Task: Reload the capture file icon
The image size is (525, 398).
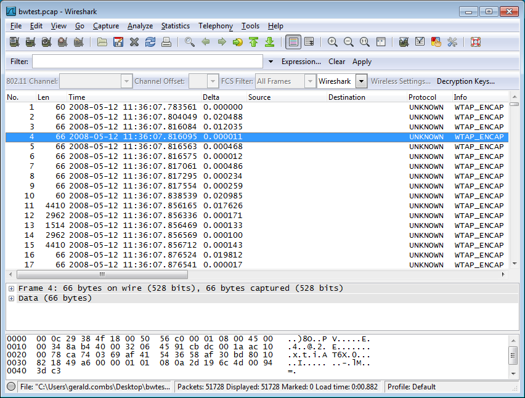Action: click(x=150, y=42)
